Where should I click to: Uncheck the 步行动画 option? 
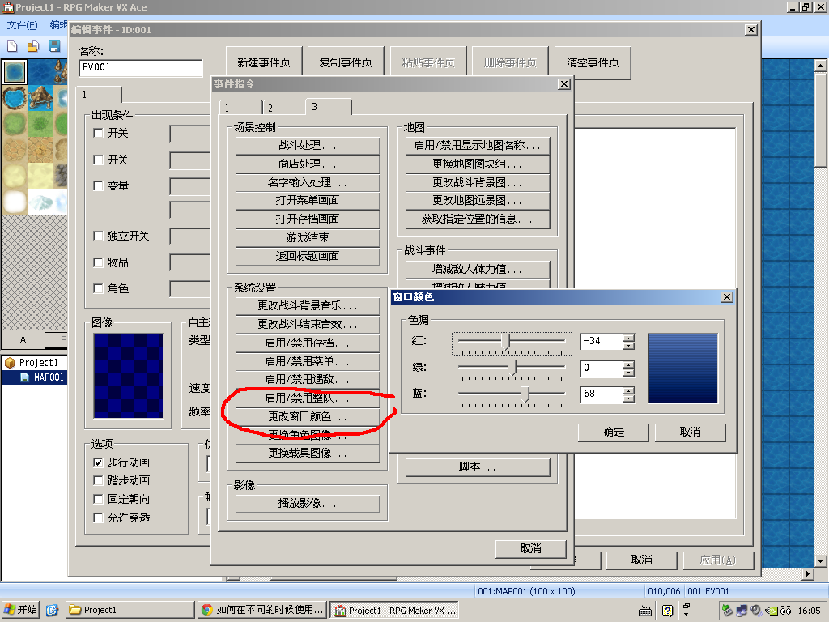[98, 462]
